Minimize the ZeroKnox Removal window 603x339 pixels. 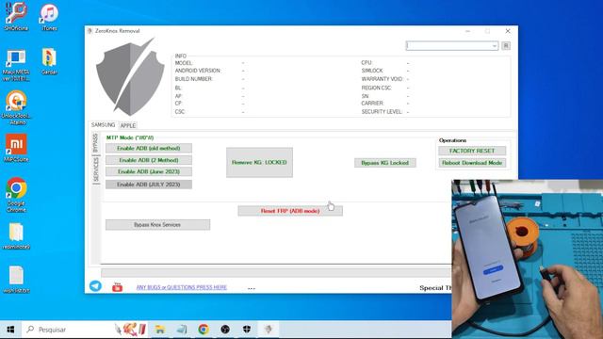click(x=467, y=31)
